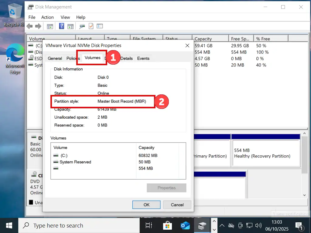Open Help using the blue question mark icon

(62, 26)
